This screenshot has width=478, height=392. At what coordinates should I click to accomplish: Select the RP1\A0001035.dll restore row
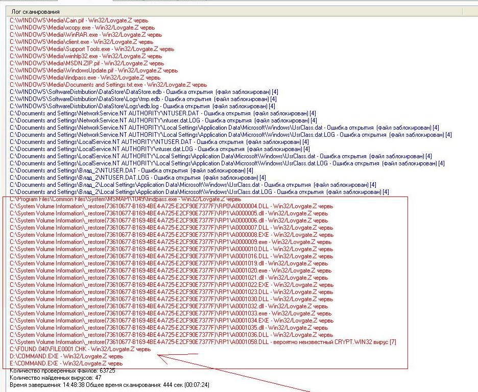[x=169, y=328]
